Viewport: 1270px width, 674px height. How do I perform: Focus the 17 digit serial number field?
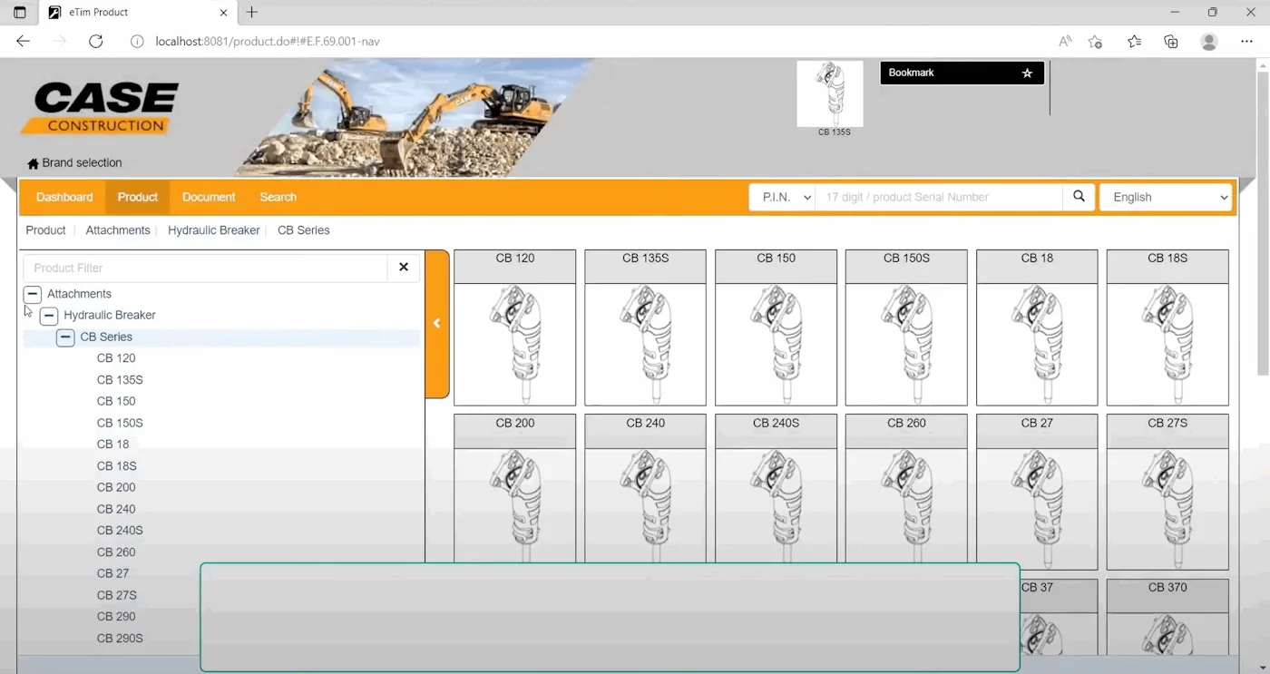[939, 197]
